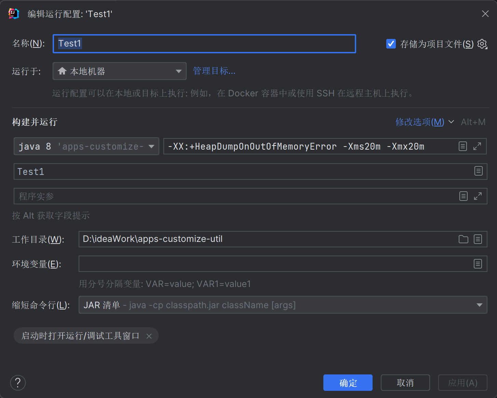Open the help question mark button

tap(18, 383)
